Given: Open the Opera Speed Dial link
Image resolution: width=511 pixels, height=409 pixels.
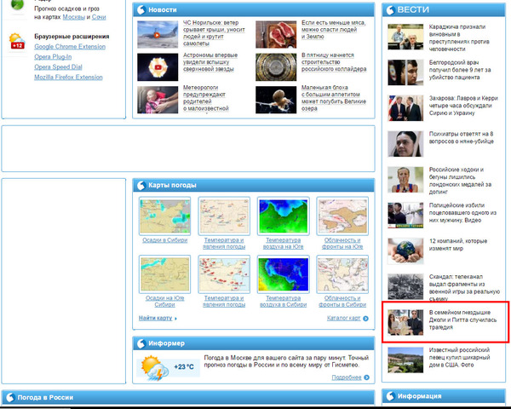Looking at the screenshot, I should [58, 66].
